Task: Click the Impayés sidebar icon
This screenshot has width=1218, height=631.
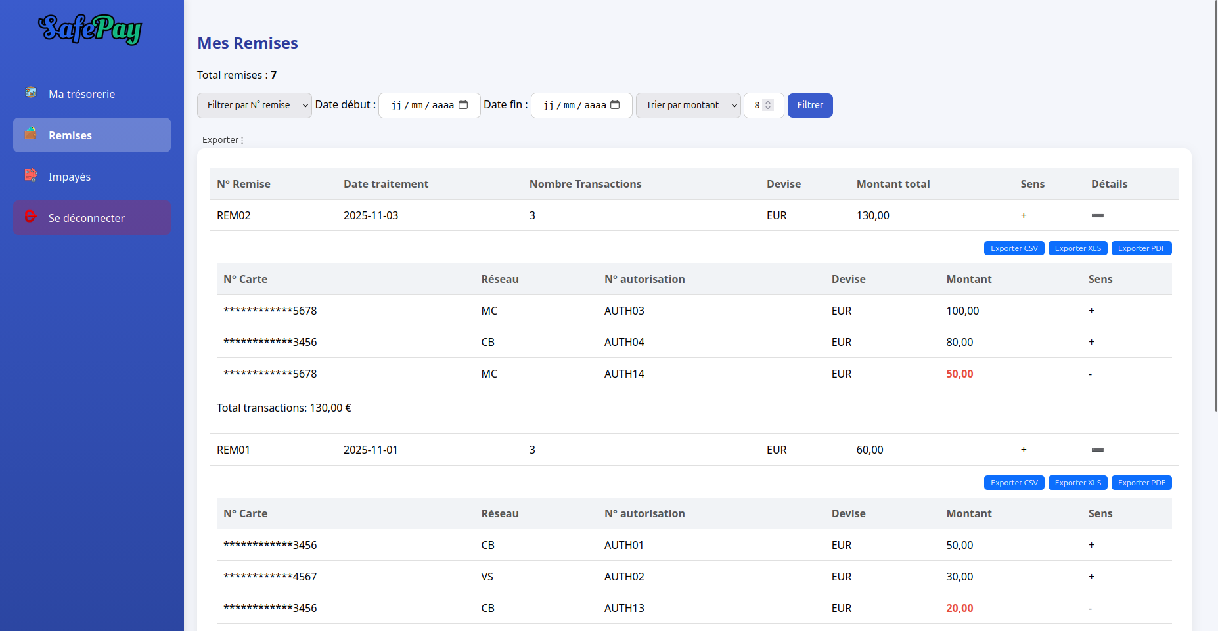Action: coord(31,175)
